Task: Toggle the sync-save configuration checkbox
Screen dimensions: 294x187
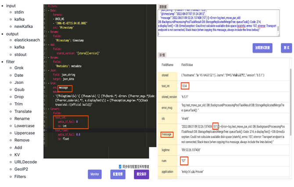Action: click(121, 166)
